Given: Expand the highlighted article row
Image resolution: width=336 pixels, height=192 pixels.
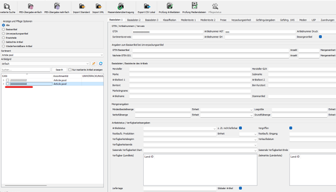Looking at the screenshot, I should pyautogui.click(x=3, y=84).
